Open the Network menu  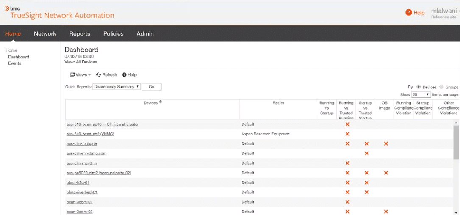tap(45, 34)
